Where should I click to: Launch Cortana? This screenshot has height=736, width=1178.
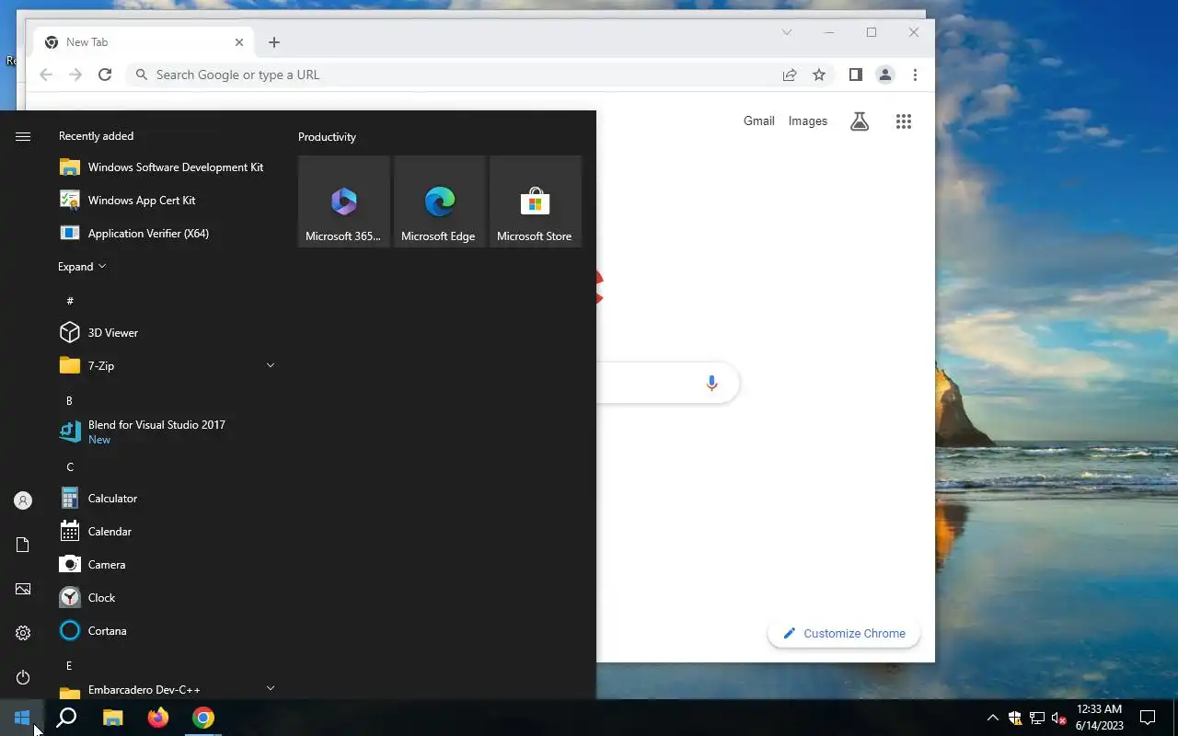click(x=167, y=631)
